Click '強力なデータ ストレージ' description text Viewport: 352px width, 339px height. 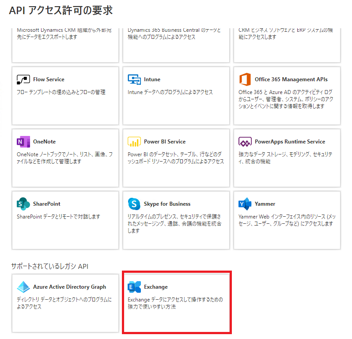pos(285,158)
